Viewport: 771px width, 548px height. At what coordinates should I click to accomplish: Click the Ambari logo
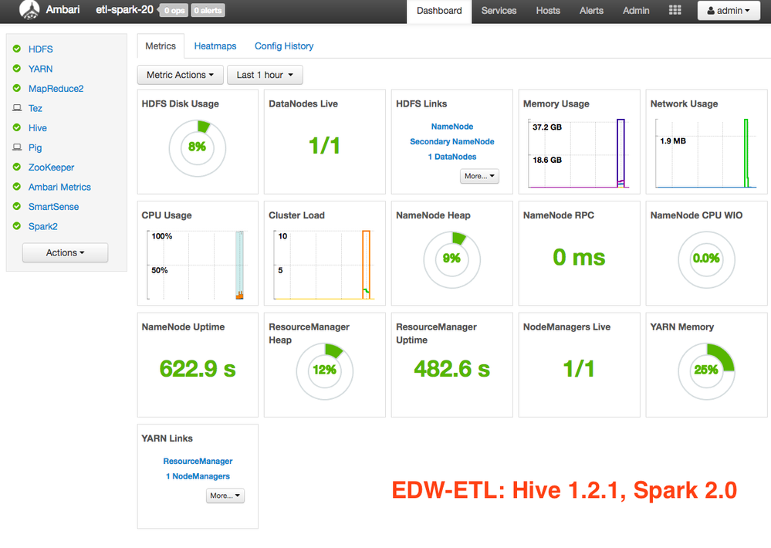click(29, 10)
